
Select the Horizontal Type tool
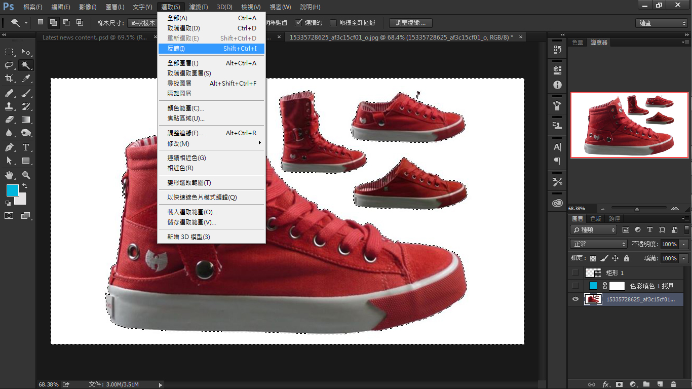[26, 147]
